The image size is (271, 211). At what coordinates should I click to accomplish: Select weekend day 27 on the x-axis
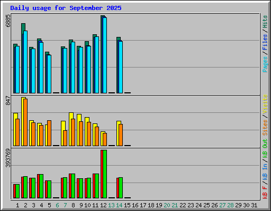(222, 205)
